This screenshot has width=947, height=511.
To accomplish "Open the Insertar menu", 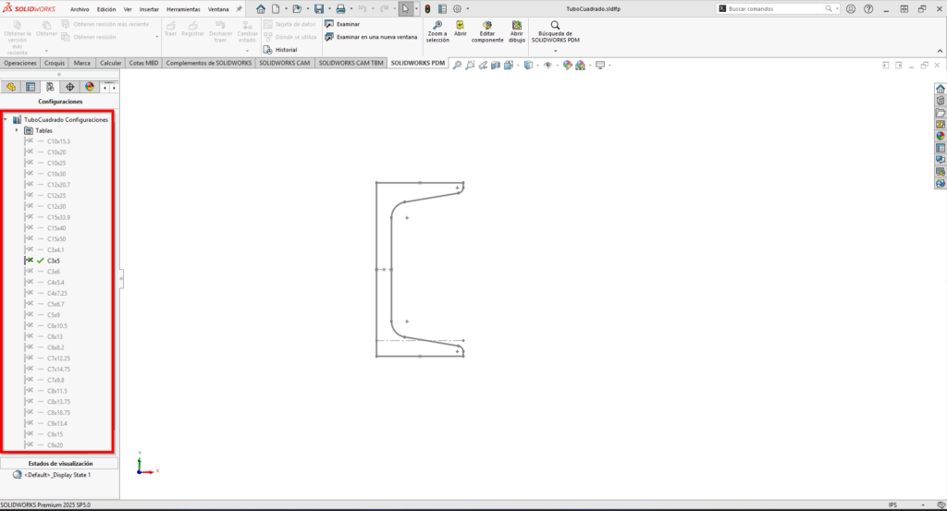I will tap(149, 9).
